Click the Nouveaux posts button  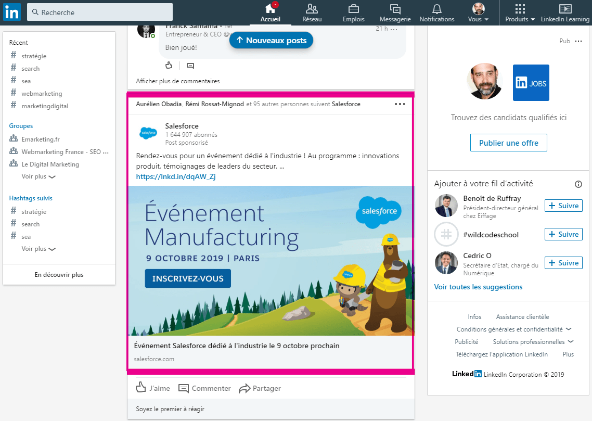coord(271,41)
